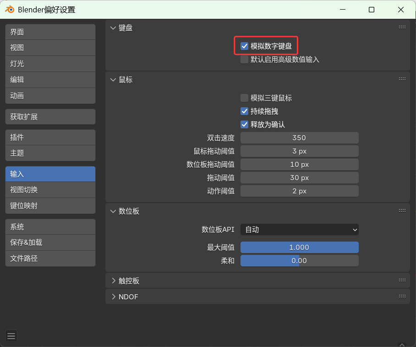Enable the 模拟三键鼠标 checkbox
This screenshot has width=416, height=347.
pos(245,98)
